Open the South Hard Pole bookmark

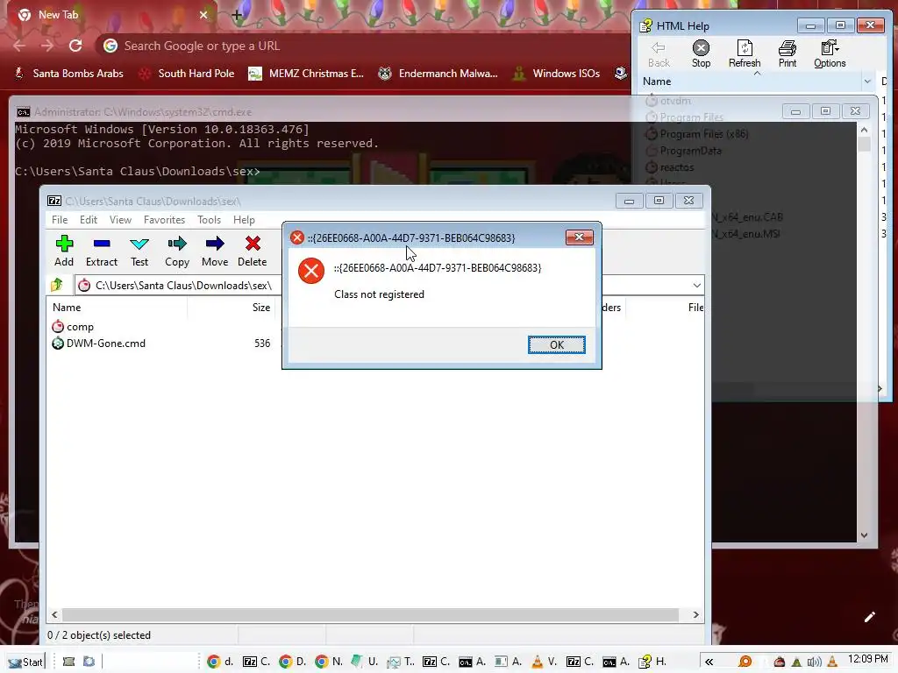pos(187,74)
